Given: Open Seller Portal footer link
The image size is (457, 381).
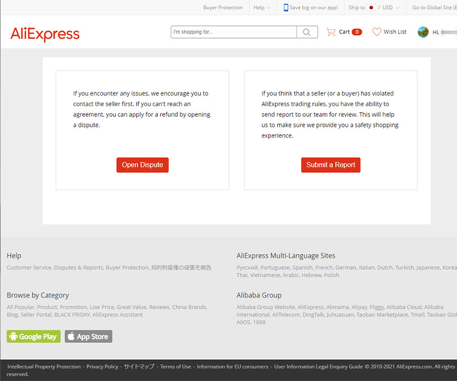Looking at the screenshot, I should coord(36,315).
